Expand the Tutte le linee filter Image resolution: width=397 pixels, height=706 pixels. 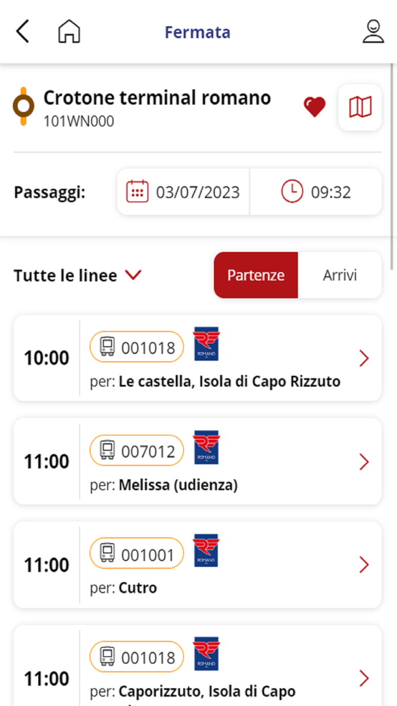[78, 275]
